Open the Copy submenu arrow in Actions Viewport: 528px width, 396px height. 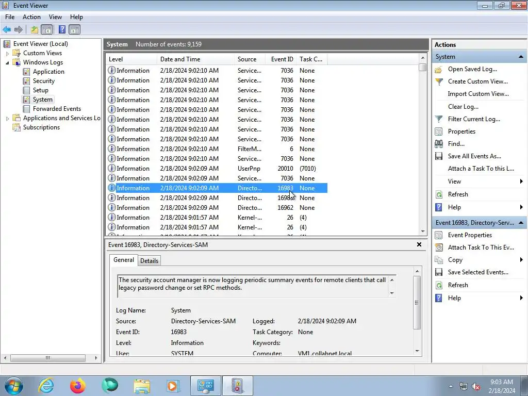[x=521, y=260]
